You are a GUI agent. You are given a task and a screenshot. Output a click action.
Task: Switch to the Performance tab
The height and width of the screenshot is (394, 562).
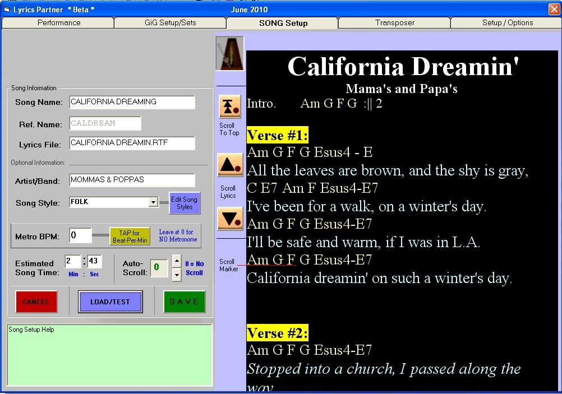59,23
